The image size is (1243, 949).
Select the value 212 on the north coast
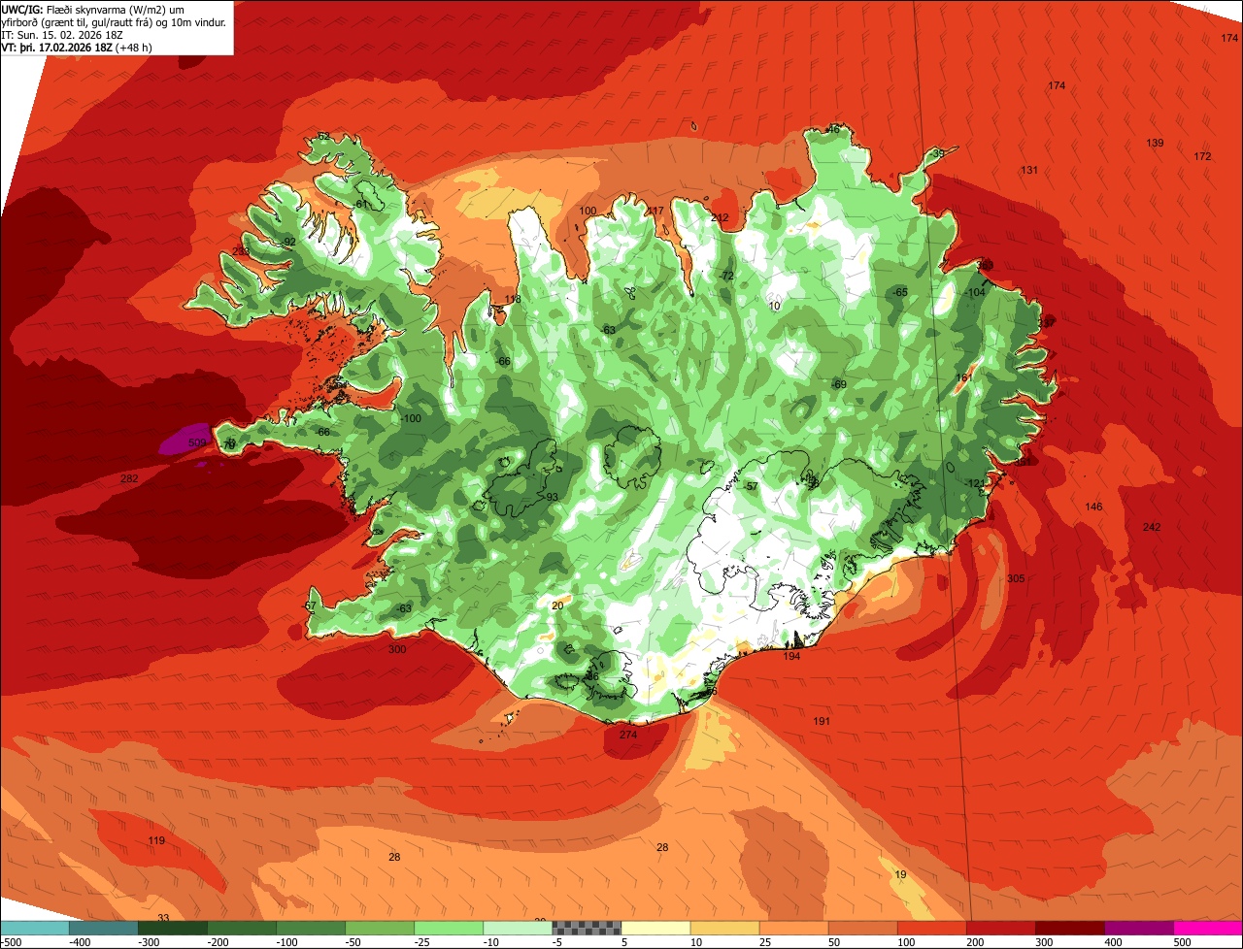point(720,218)
